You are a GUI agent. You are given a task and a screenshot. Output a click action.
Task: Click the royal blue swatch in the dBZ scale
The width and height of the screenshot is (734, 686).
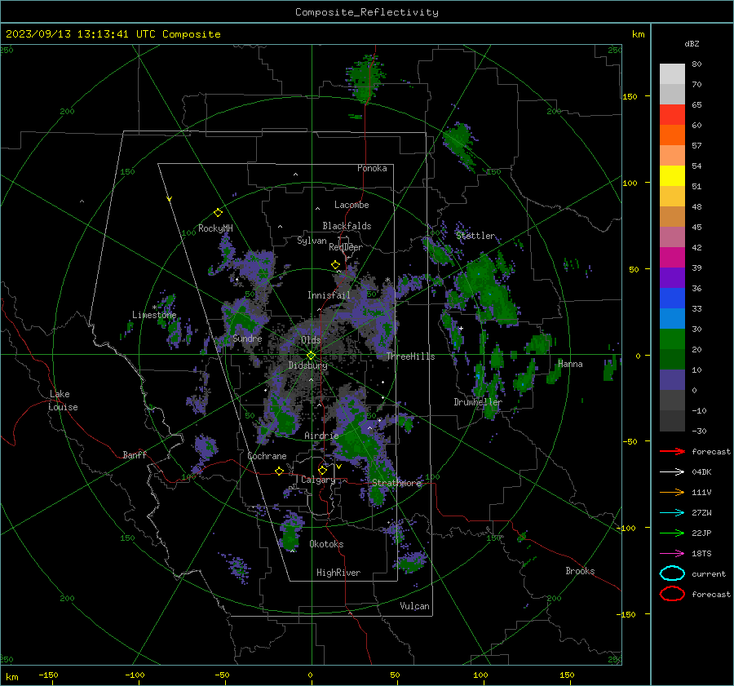[672, 298]
